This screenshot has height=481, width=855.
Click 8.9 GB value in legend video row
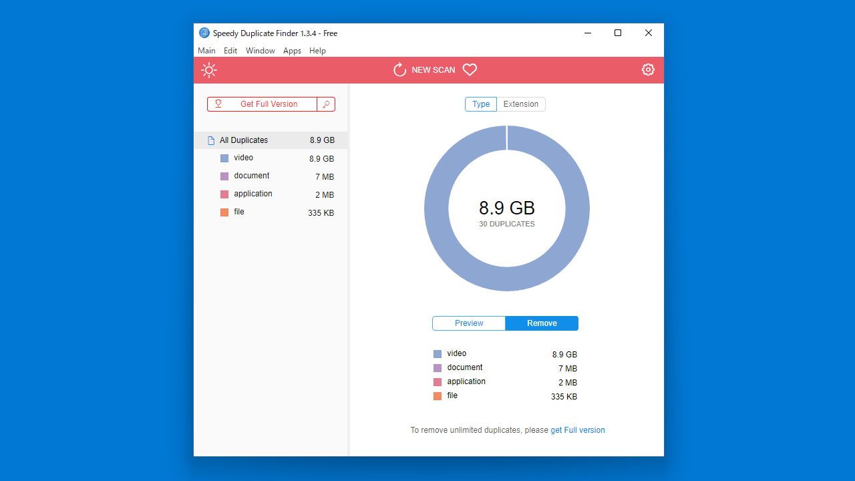(x=564, y=355)
